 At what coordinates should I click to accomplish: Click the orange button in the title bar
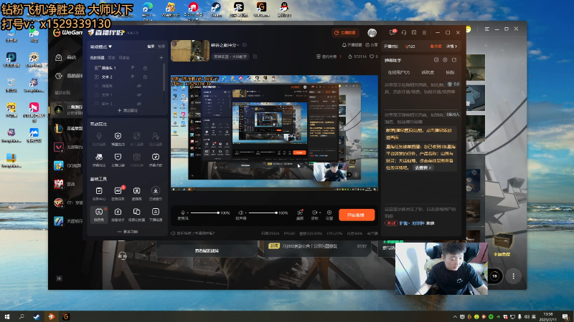[x=345, y=32]
